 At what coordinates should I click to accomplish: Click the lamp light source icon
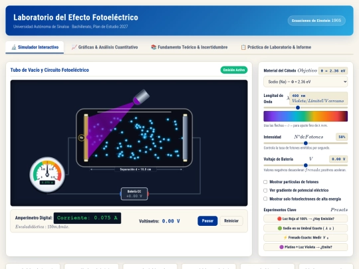click(141, 97)
